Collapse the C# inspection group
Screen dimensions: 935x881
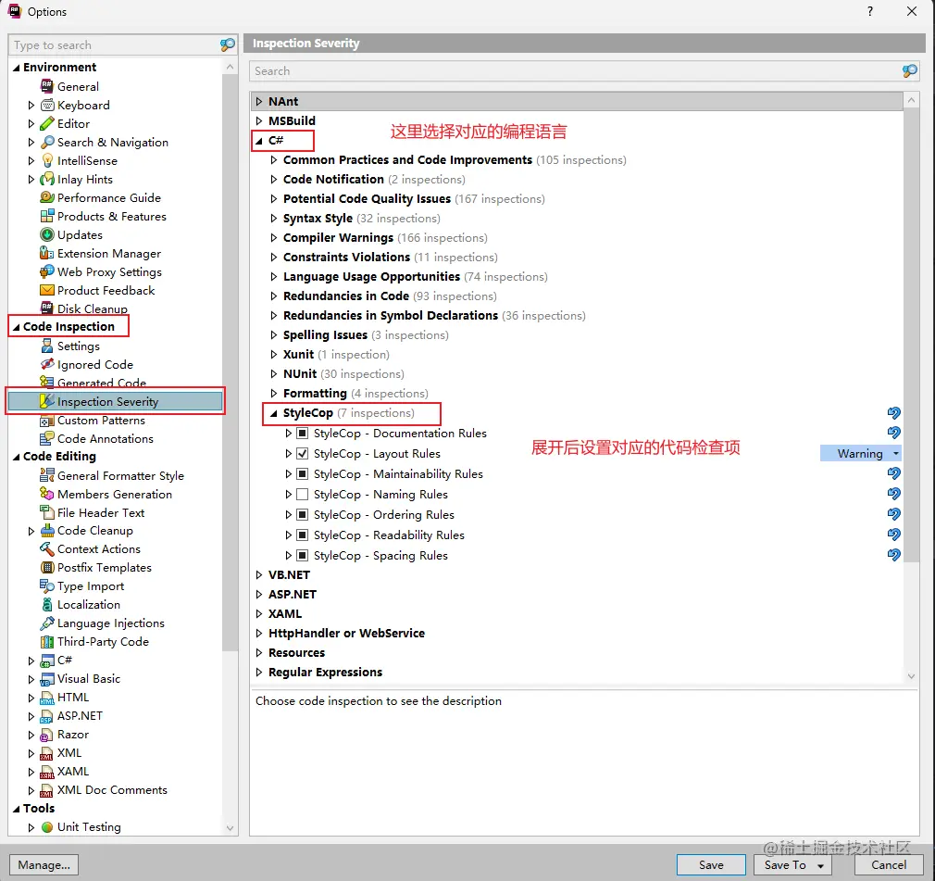pos(259,141)
